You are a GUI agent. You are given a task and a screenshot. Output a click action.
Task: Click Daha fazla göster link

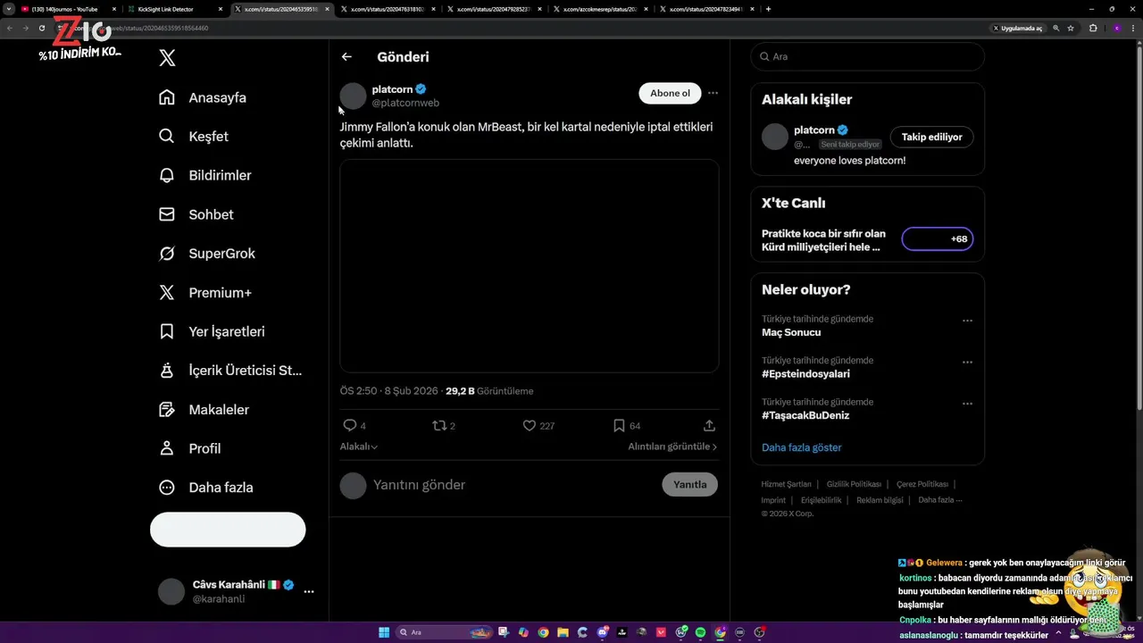[x=801, y=447]
